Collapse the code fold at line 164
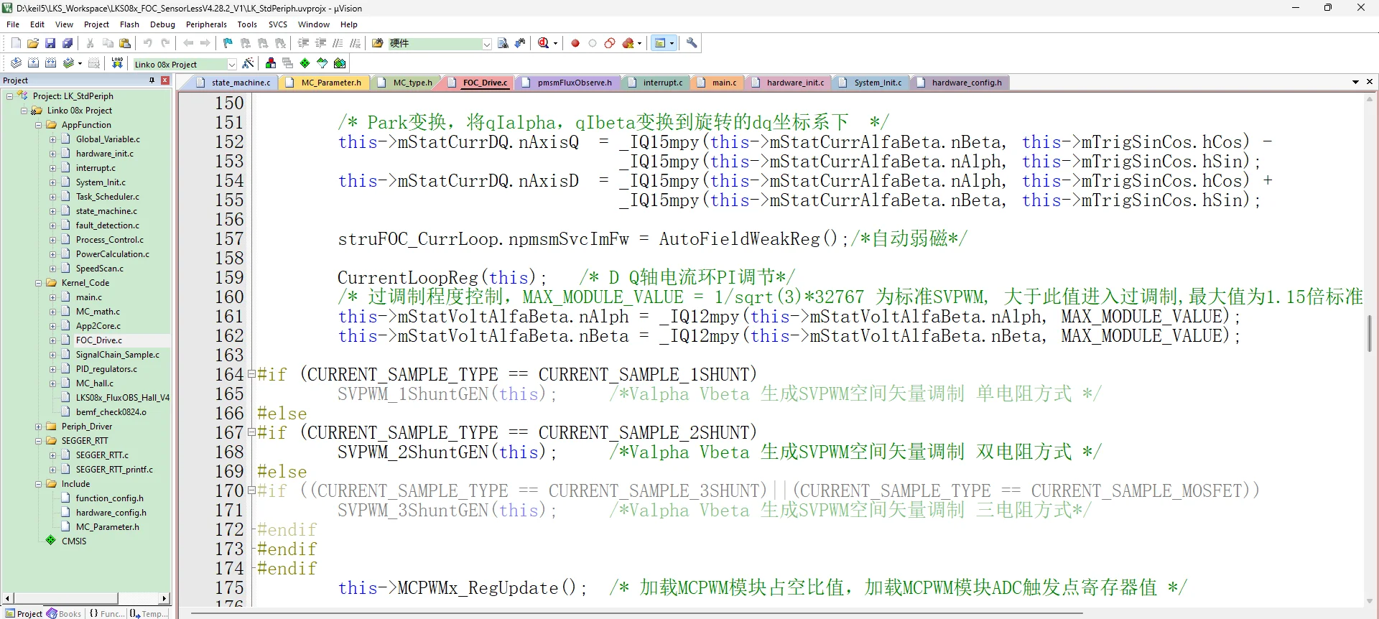The width and height of the screenshot is (1379, 619). [251, 373]
